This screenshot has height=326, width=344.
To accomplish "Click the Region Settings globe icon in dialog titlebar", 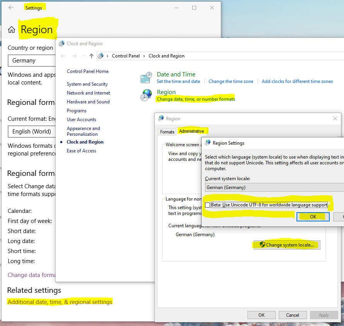I will pyautogui.click(x=207, y=143).
